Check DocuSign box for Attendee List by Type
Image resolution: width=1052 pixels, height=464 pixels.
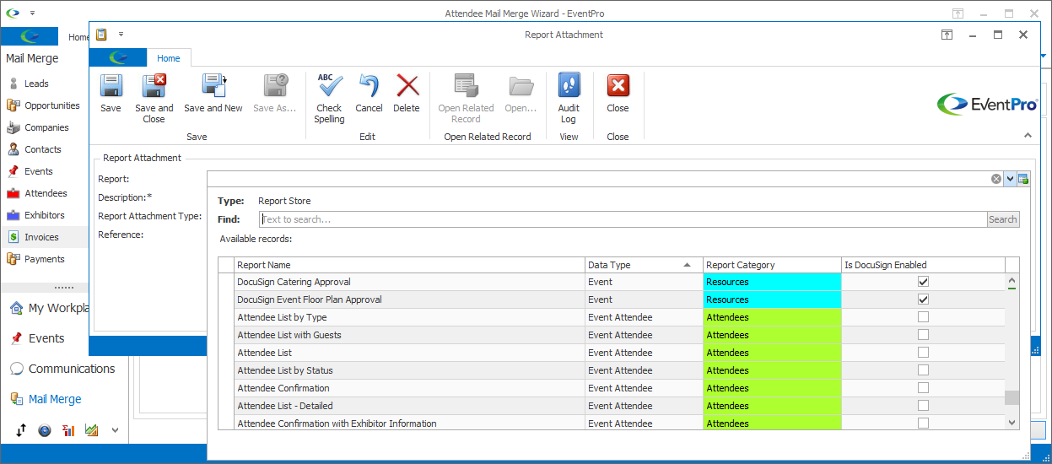923,317
